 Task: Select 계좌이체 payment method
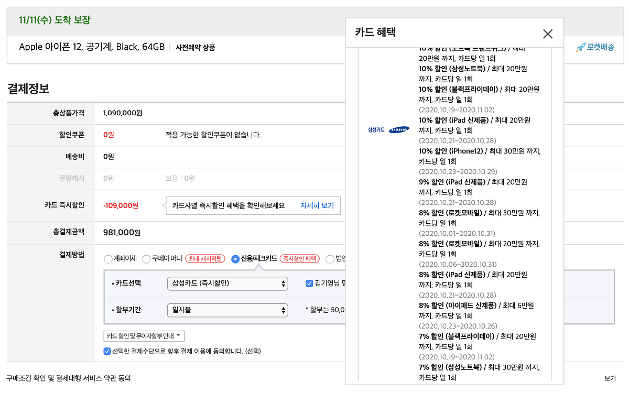[108, 259]
